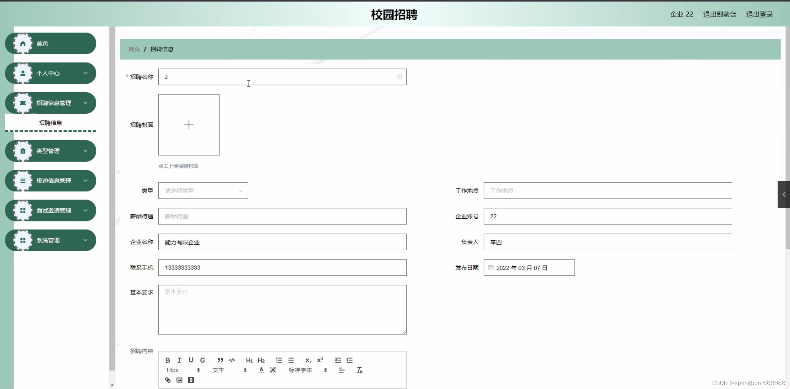Apply Heading 1 style

pyautogui.click(x=249, y=360)
